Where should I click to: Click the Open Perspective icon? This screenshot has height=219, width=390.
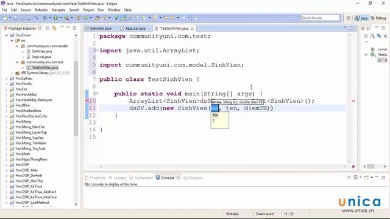(x=349, y=18)
